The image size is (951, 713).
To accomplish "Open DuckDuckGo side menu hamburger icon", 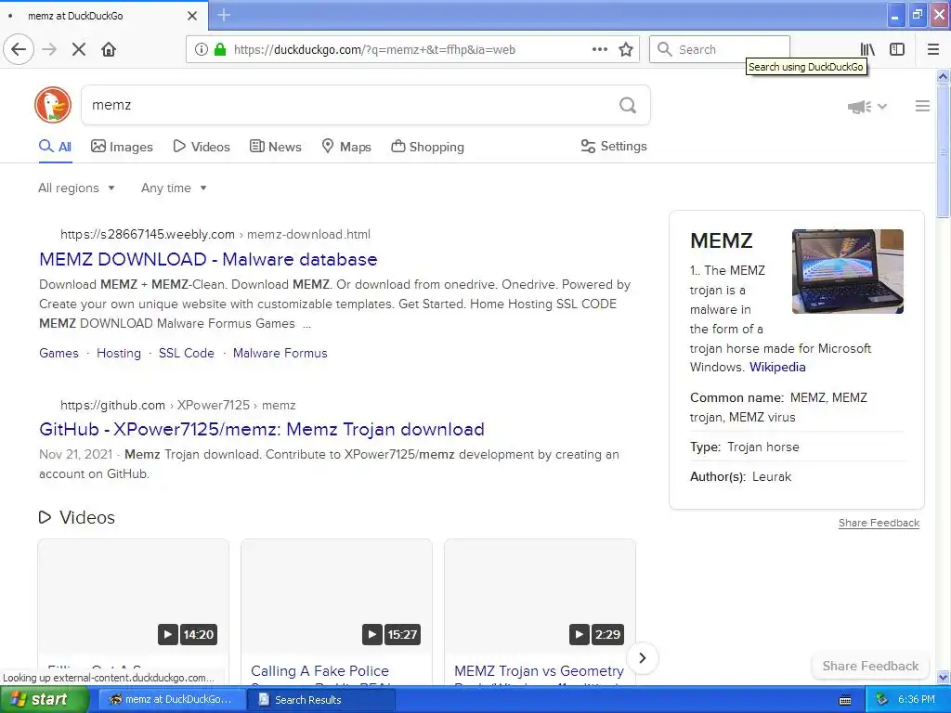I will point(922,106).
